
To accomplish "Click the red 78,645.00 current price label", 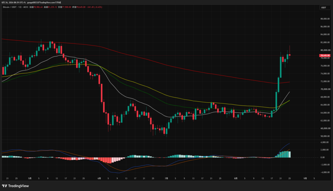I will (325, 55).
